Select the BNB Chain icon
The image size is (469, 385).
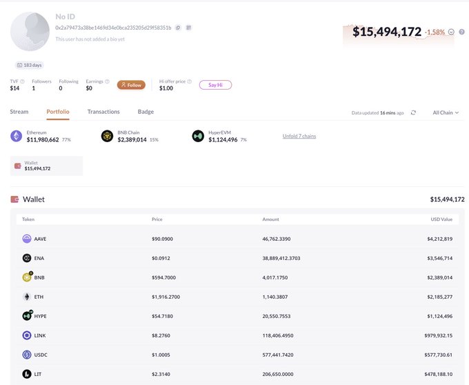[107, 136]
